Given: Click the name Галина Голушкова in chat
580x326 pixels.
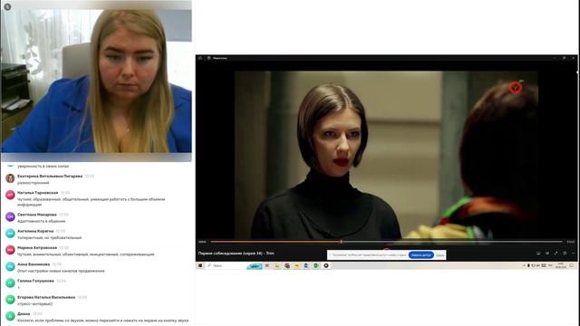Looking at the screenshot, I should click(x=35, y=281).
